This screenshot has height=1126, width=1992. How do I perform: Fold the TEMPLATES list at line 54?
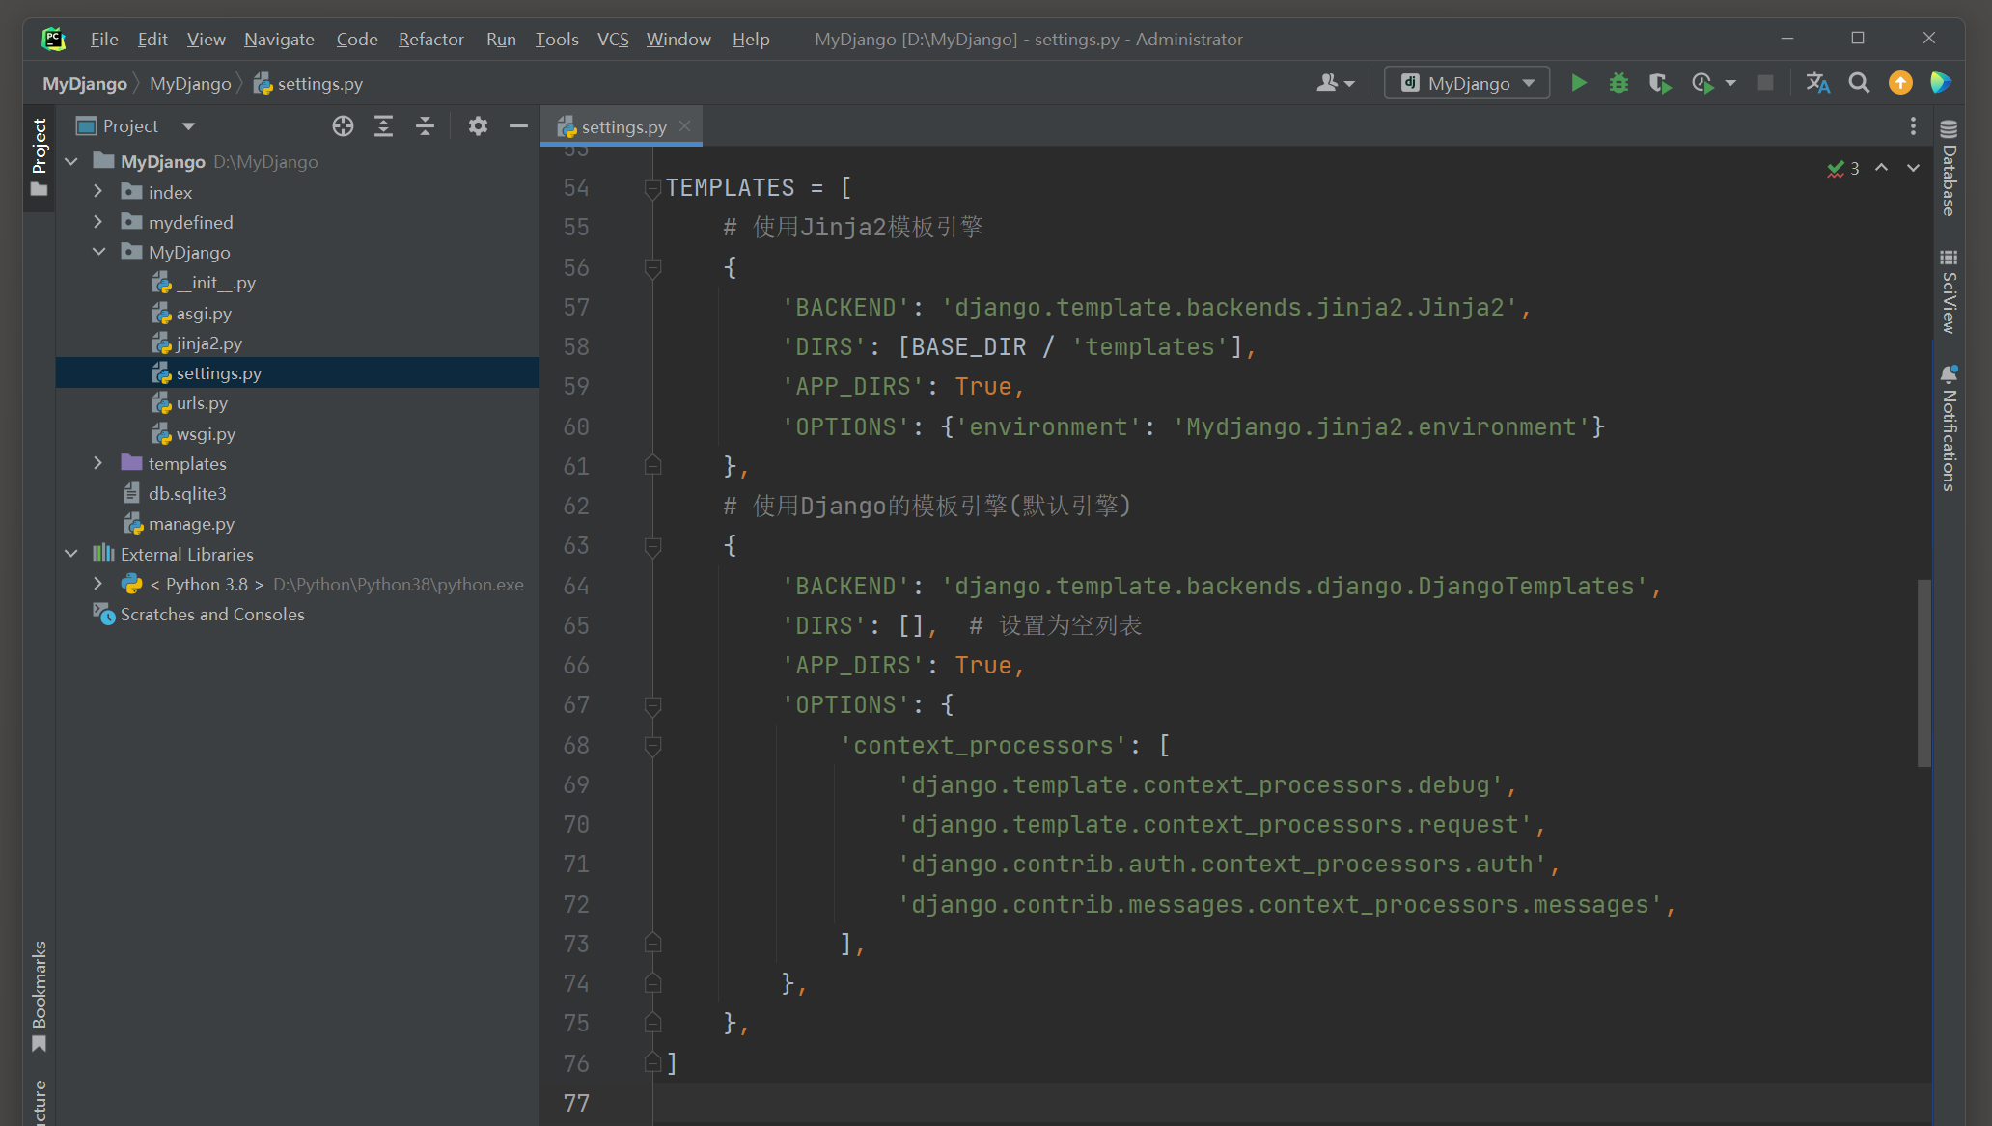coord(652,188)
